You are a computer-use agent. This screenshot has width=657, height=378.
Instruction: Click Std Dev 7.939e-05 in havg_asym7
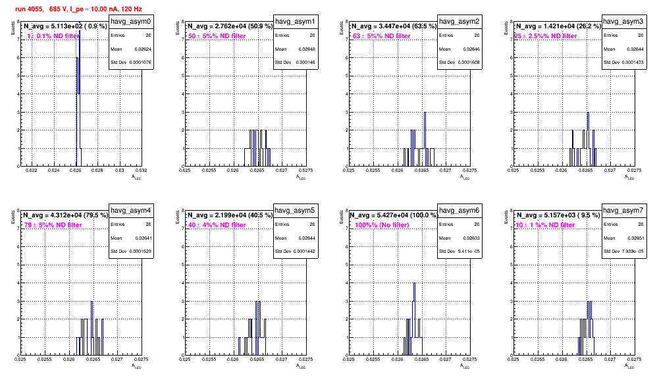[x=623, y=252]
